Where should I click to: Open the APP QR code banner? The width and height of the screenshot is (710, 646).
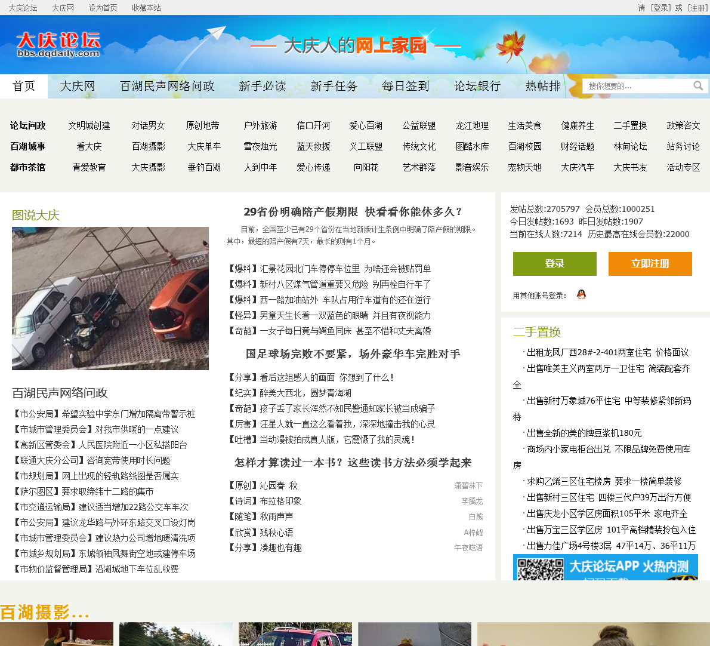coord(605,567)
